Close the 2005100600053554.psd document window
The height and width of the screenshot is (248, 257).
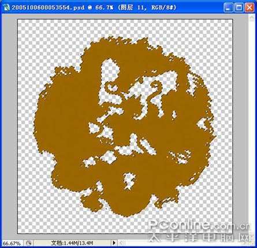[249, 8]
